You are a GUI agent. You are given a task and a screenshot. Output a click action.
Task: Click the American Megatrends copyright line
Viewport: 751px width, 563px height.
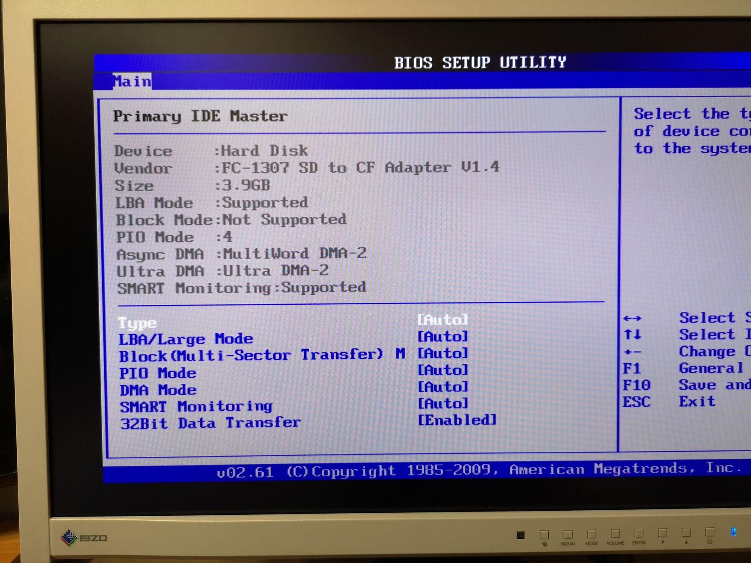coord(479,470)
